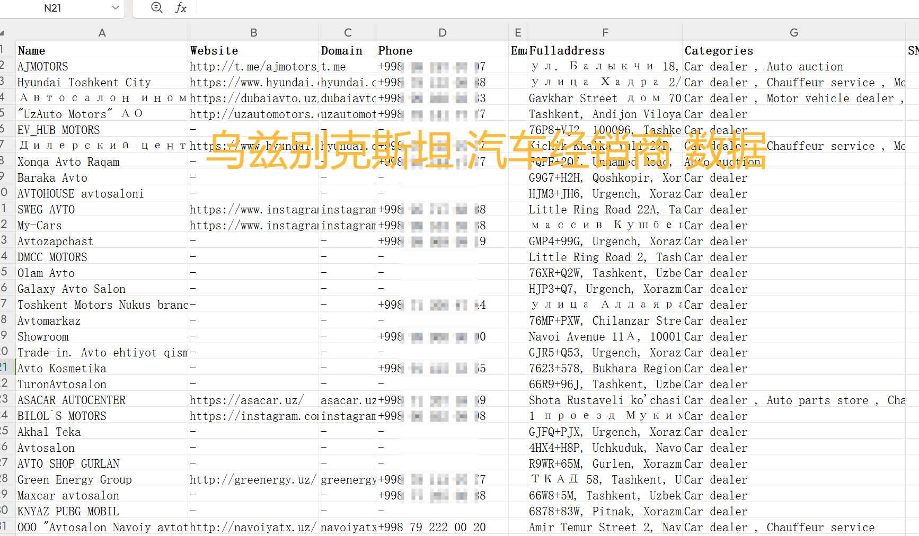Open the insert function fx icon
This screenshot has height=536, width=919.
[x=181, y=7]
